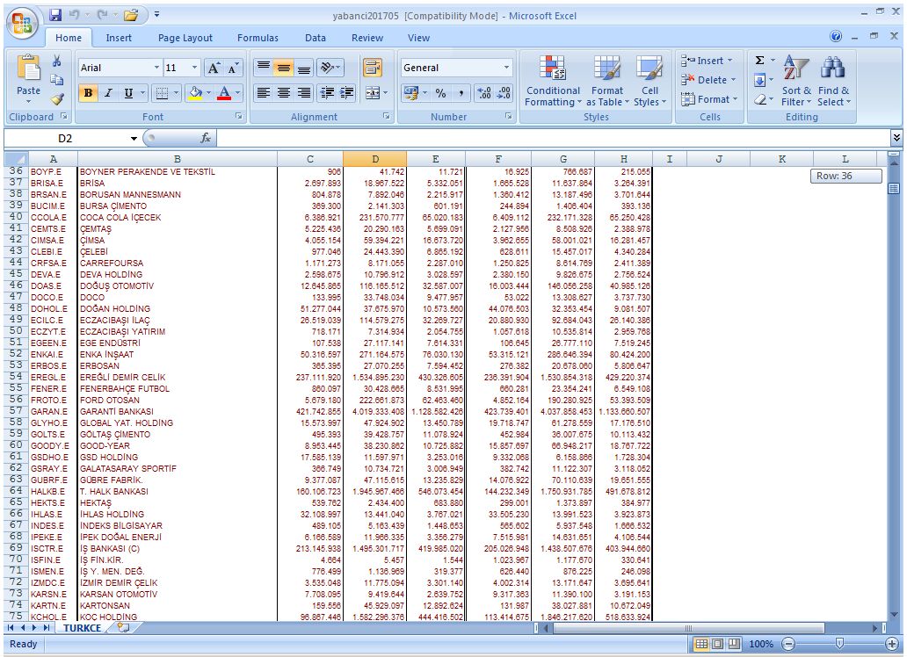Decrease indent of cell contents

(x=327, y=92)
